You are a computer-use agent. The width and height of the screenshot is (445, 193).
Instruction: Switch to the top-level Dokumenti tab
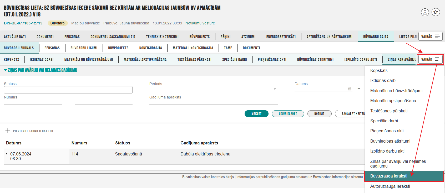point(45,37)
